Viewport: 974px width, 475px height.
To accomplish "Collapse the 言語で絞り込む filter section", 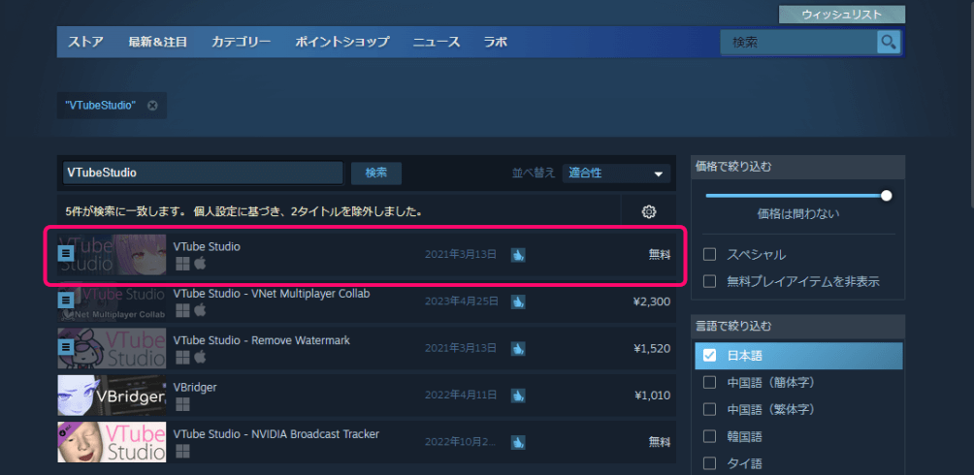I will coord(797,327).
